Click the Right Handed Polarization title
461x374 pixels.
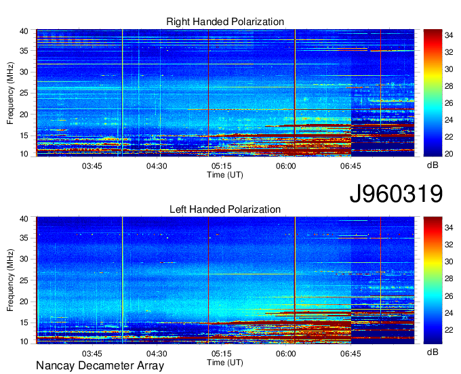(x=225, y=22)
